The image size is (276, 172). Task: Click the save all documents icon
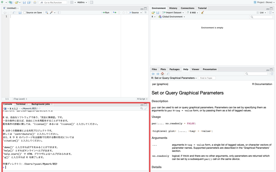[29, 2]
